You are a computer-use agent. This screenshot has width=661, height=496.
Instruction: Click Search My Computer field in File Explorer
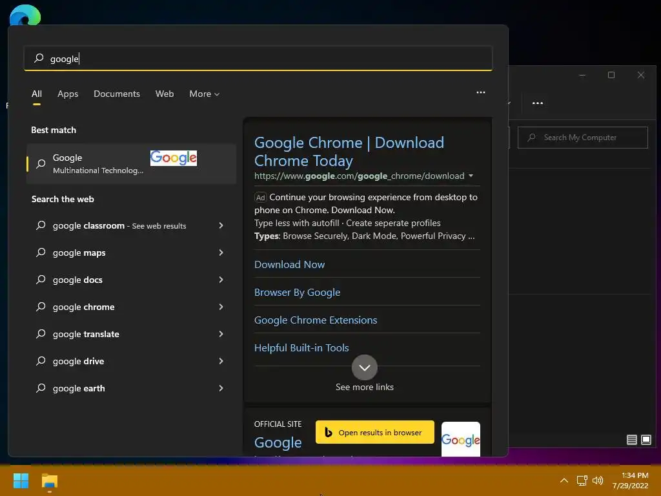pyautogui.click(x=583, y=138)
